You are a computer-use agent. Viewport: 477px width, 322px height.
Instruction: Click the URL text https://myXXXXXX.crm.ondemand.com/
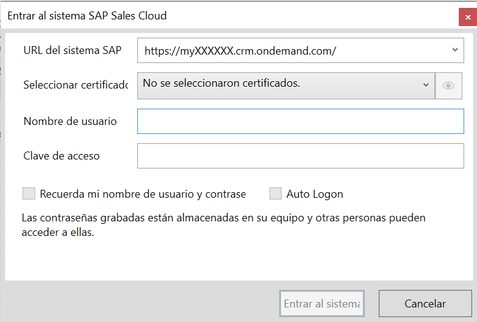click(x=240, y=51)
